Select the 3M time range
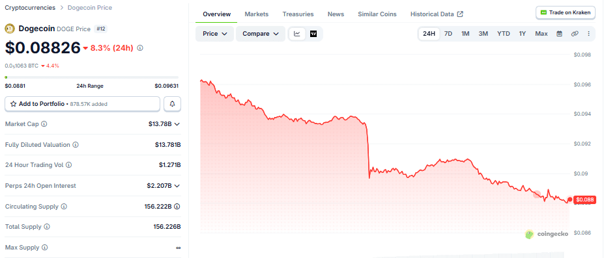This screenshot has height=258, width=606. [483, 34]
